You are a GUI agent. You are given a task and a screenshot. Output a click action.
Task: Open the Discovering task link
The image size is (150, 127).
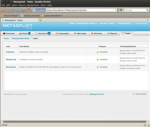point(11,67)
